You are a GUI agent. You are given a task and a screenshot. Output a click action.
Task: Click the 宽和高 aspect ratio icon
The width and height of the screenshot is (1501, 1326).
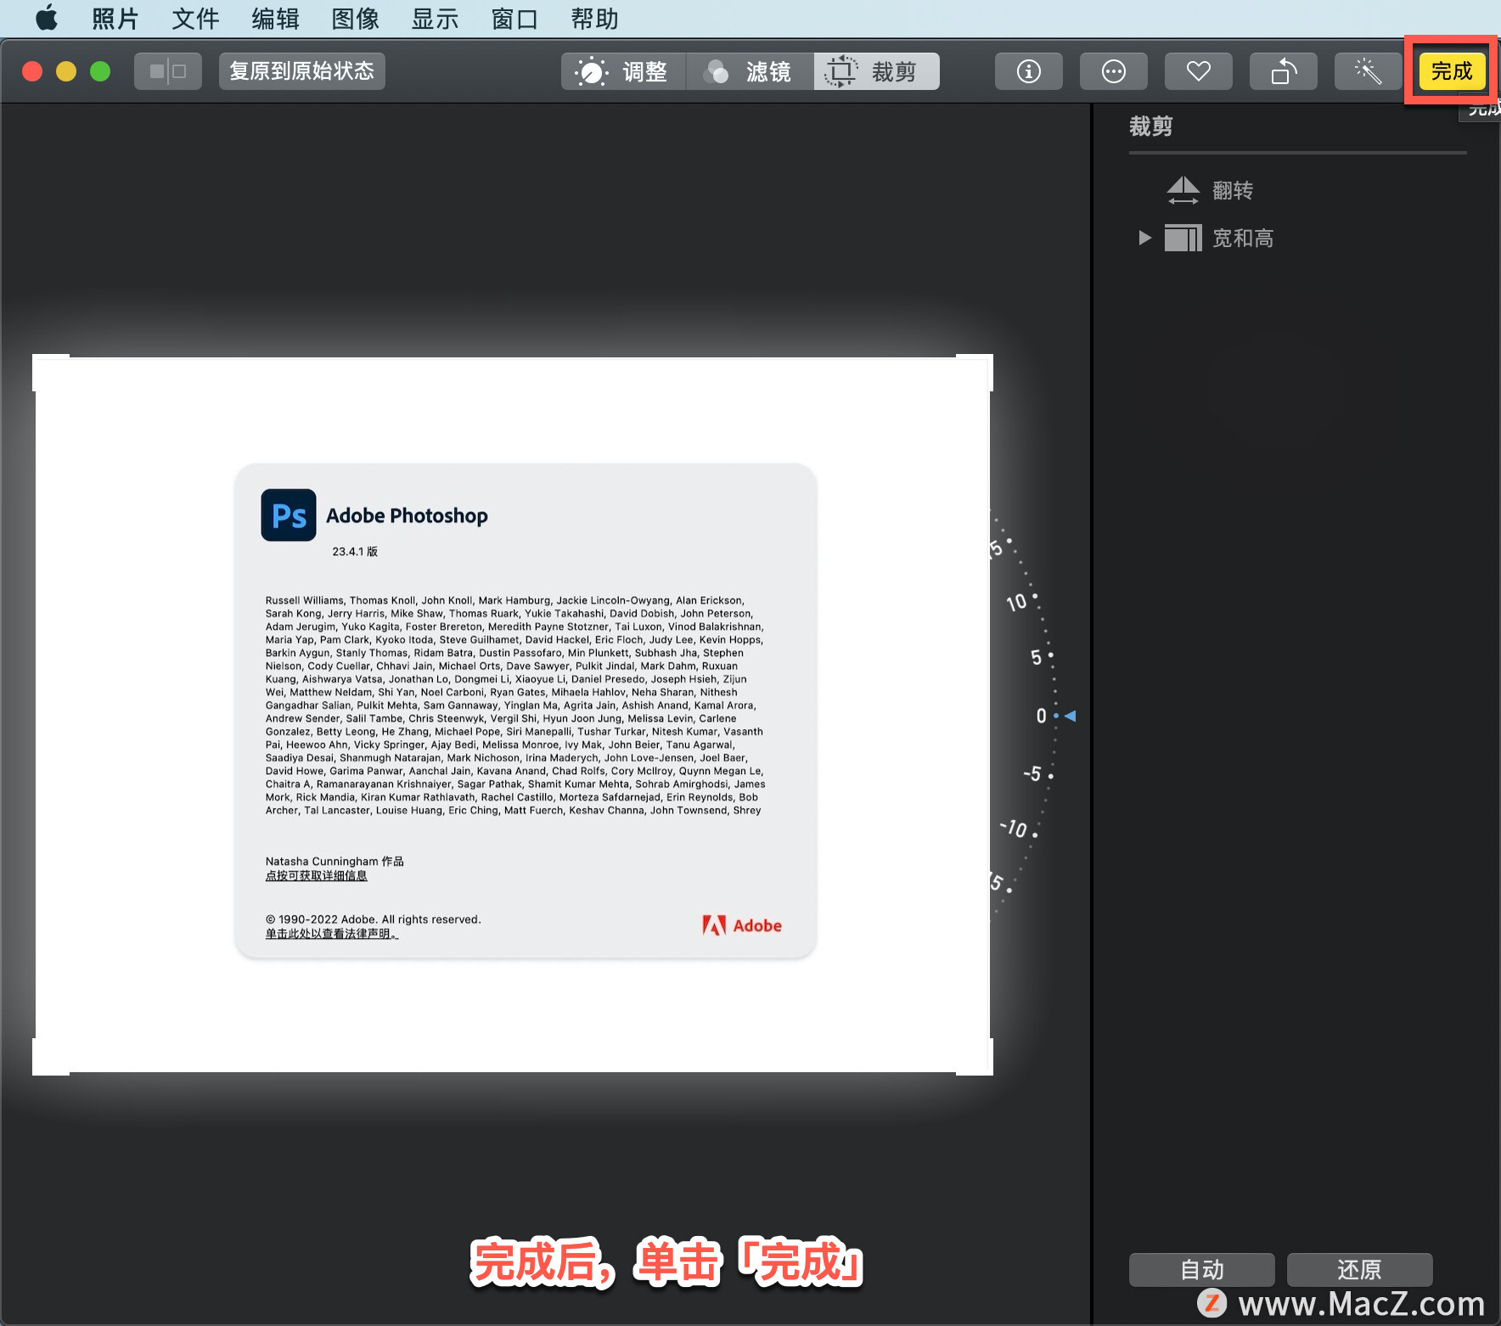(1183, 238)
